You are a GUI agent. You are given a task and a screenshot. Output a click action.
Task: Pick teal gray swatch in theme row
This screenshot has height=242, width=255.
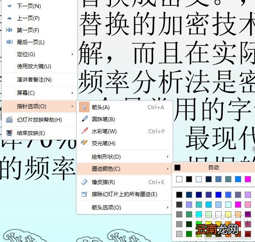coord(228,179)
